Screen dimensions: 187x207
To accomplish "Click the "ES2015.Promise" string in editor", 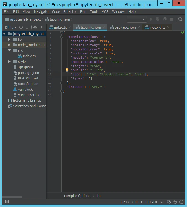I will (115, 74).
